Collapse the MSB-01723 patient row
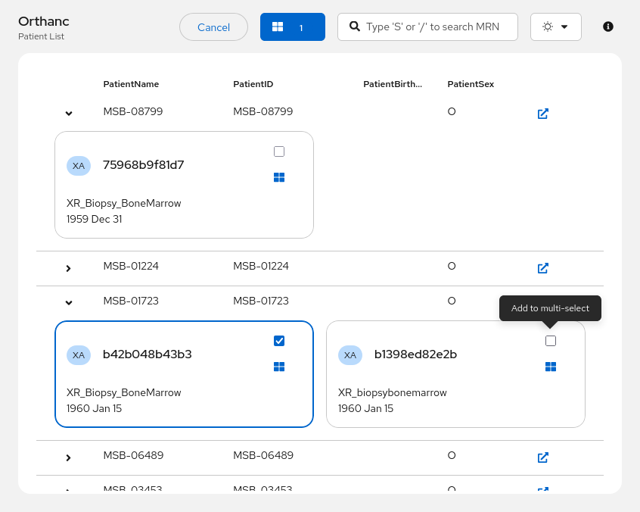 pyautogui.click(x=69, y=302)
